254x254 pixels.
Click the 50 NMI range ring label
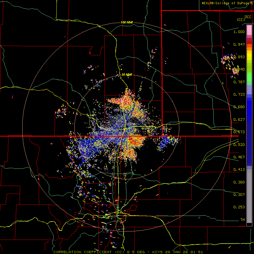coord(127,75)
